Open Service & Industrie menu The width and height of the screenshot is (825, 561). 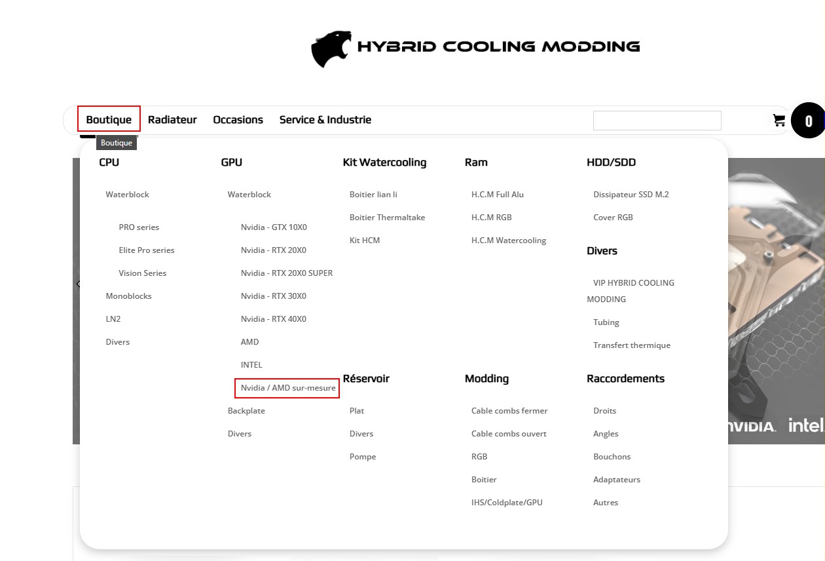[x=325, y=120]
